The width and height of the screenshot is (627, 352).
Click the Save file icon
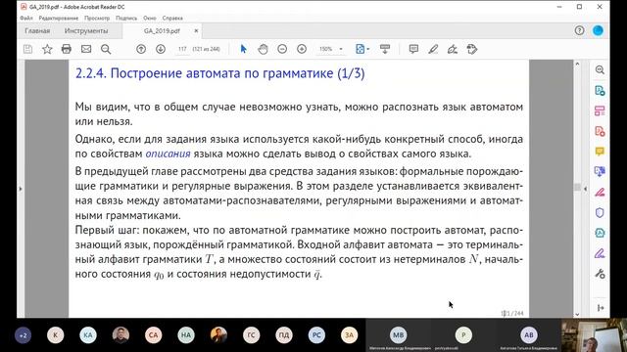coord(27,49)
